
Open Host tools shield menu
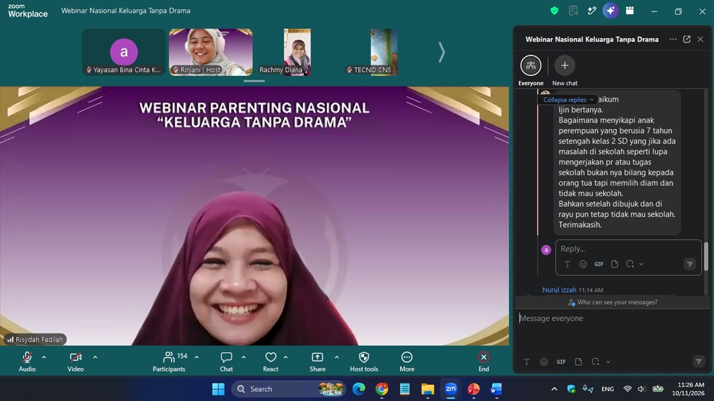tap(364, 361)
